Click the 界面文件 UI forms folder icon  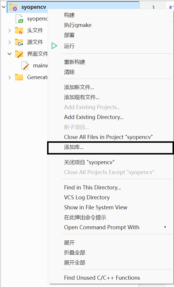pyautogui.click(x=20, y=54)
